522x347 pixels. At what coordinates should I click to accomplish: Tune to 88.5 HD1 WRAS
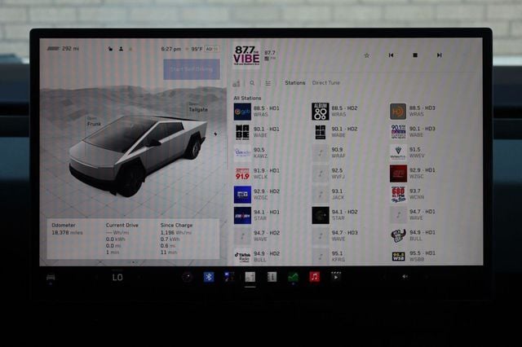(257, 112)
